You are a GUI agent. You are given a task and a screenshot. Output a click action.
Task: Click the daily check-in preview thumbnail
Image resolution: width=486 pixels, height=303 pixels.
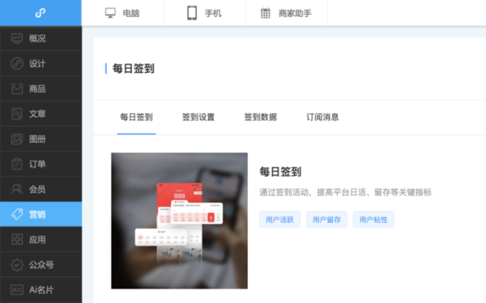180,221
